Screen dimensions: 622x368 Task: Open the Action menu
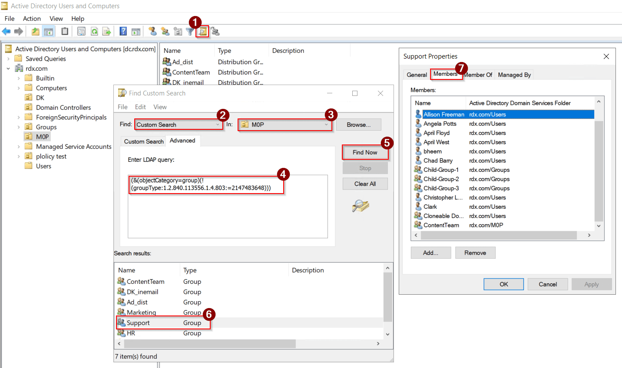(32, 19)
